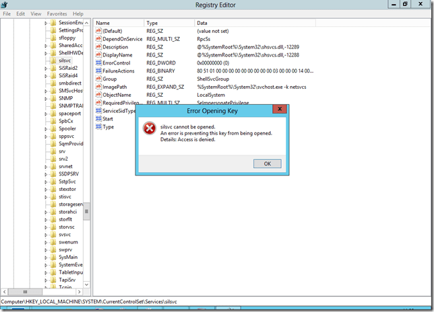The width and height of the screenshot is (434, 312).
Task: Expand the swprv key
Action: 46,250
